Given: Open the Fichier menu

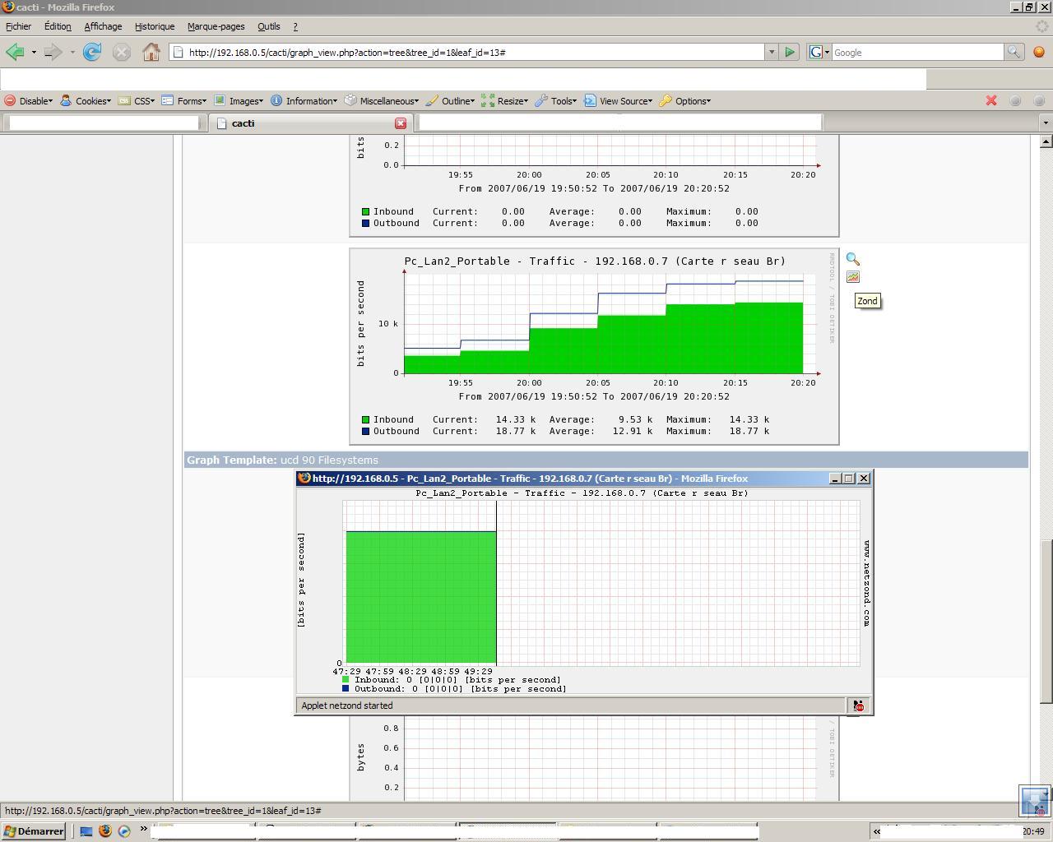Looking at the screenshot, I should tap(18, 26).
